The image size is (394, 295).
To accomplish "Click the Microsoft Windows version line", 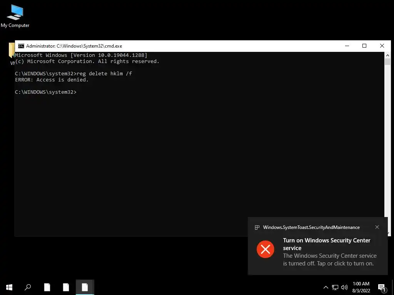I will (x=81, y=55).
